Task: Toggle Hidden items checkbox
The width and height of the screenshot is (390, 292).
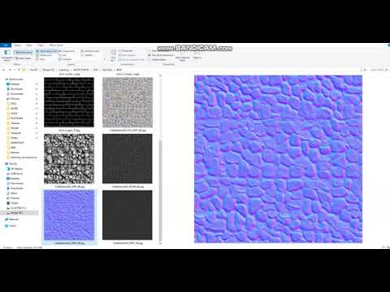Action: (x=157, y=59)
